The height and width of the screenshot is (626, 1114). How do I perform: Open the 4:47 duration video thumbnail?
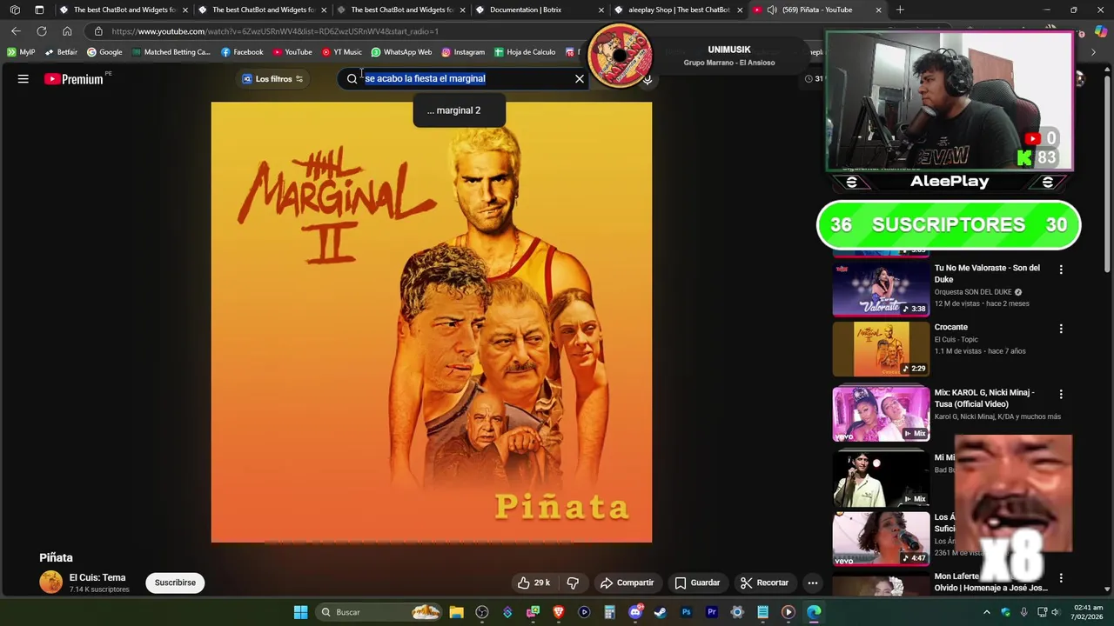coord(881,539)
